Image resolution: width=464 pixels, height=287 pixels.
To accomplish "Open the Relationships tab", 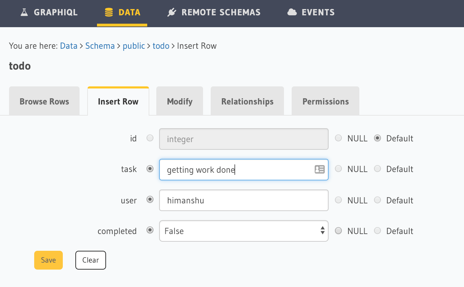I will coord(247,101).
